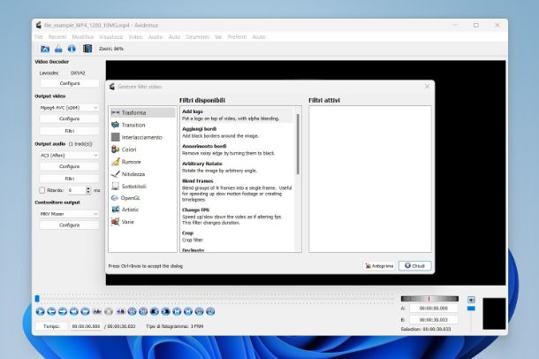Open Contenitore output MKV Muxer dropdown
Screen dimensions: 539x359
(x=69, y=214)
